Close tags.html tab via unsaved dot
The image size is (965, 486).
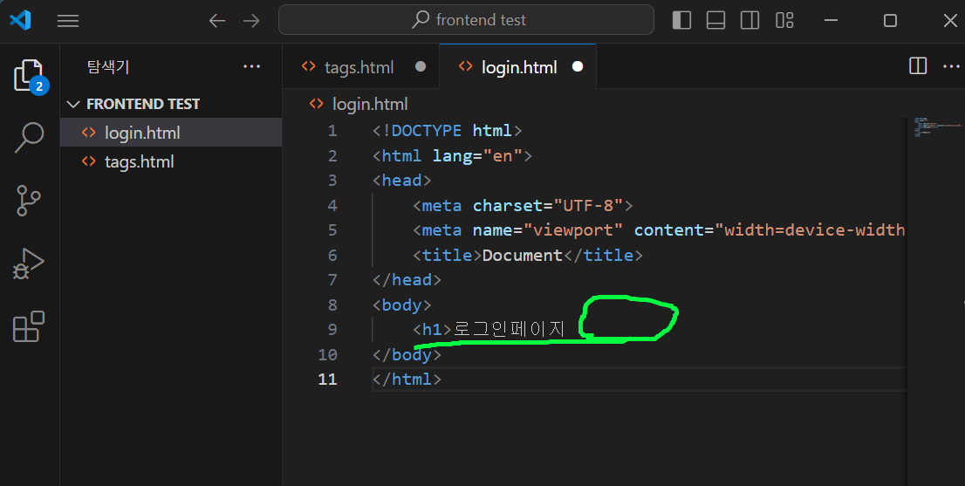421,66
